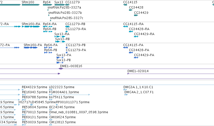Select the RpS4-RB transcript label
214x126 pixels.
coord(50,29)
